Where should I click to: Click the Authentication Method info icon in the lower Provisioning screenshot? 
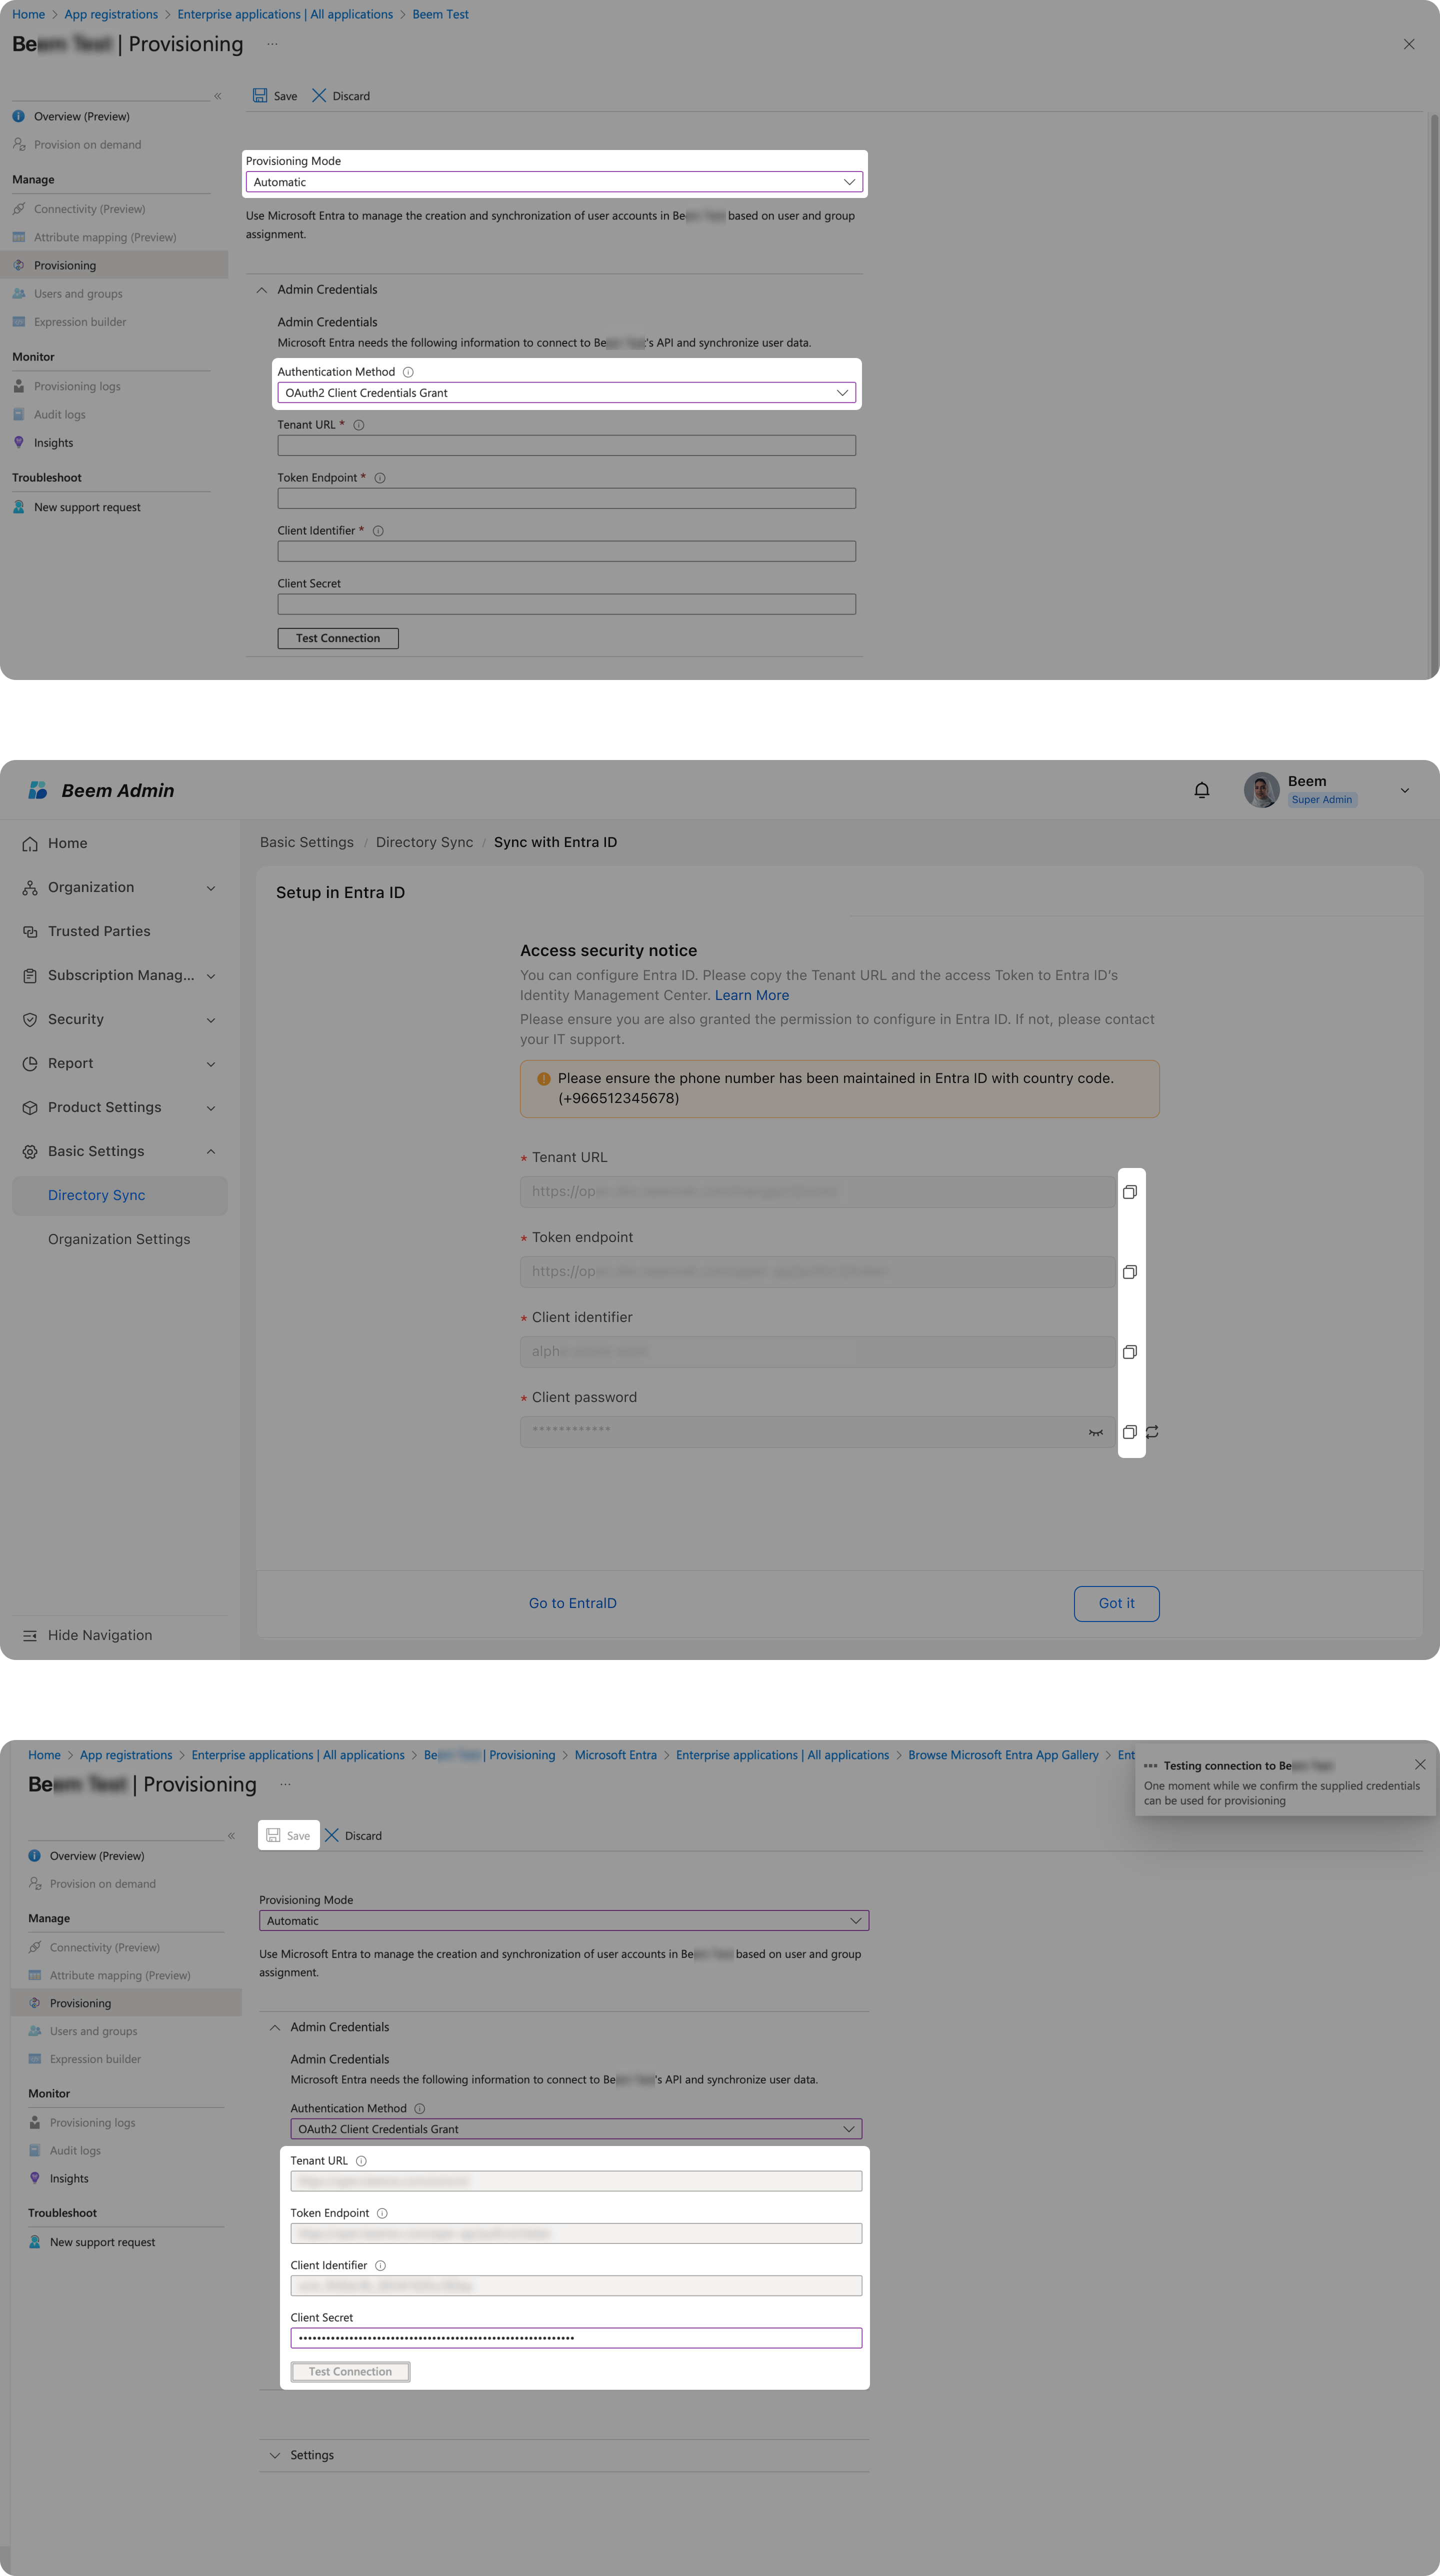click(x=420, y=2108)
